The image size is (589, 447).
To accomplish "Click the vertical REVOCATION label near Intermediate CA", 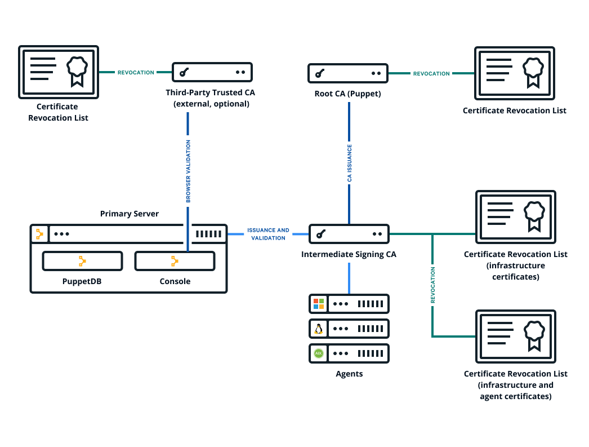I will pyautogui.click(x=432, y=285).
